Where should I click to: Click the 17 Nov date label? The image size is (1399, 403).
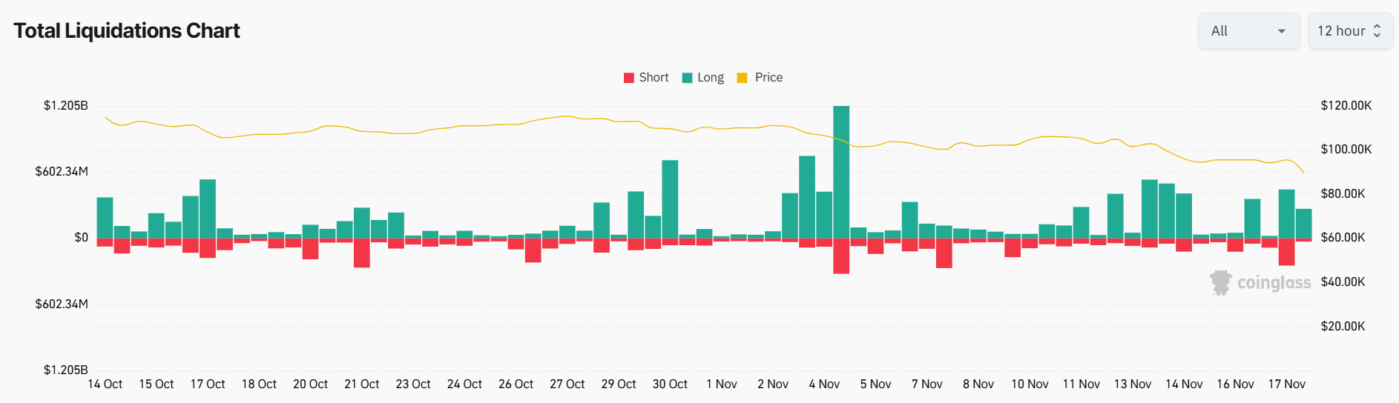[x=1286, y=384]
